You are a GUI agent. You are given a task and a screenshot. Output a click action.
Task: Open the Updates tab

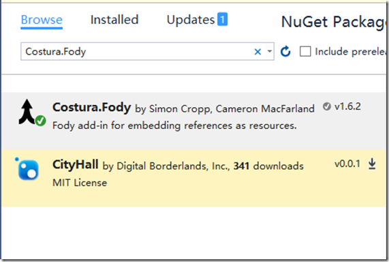(191, 20)
